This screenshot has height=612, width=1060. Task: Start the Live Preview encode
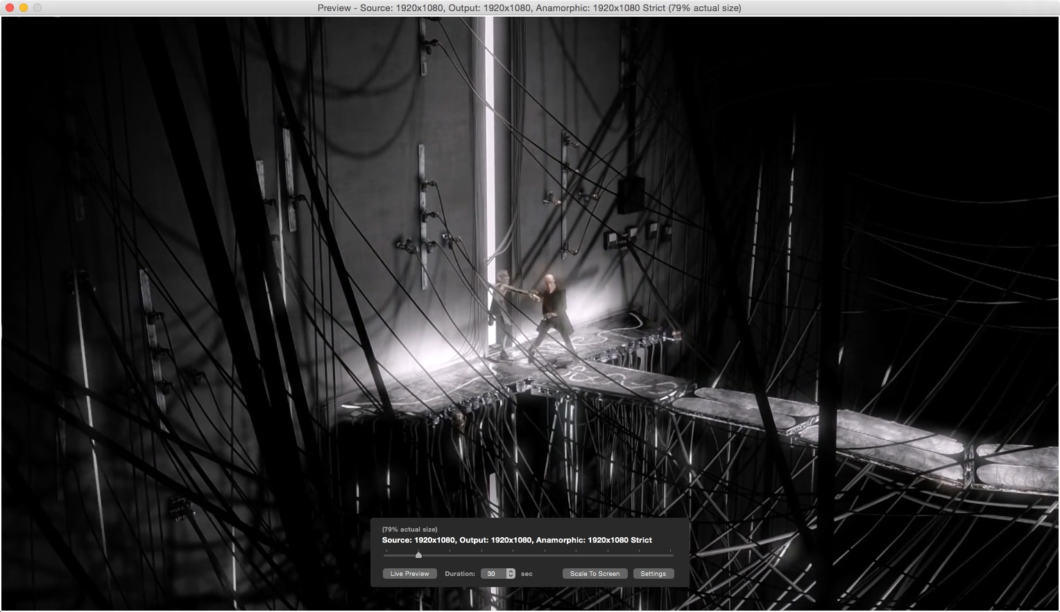(x=409, y=574)
